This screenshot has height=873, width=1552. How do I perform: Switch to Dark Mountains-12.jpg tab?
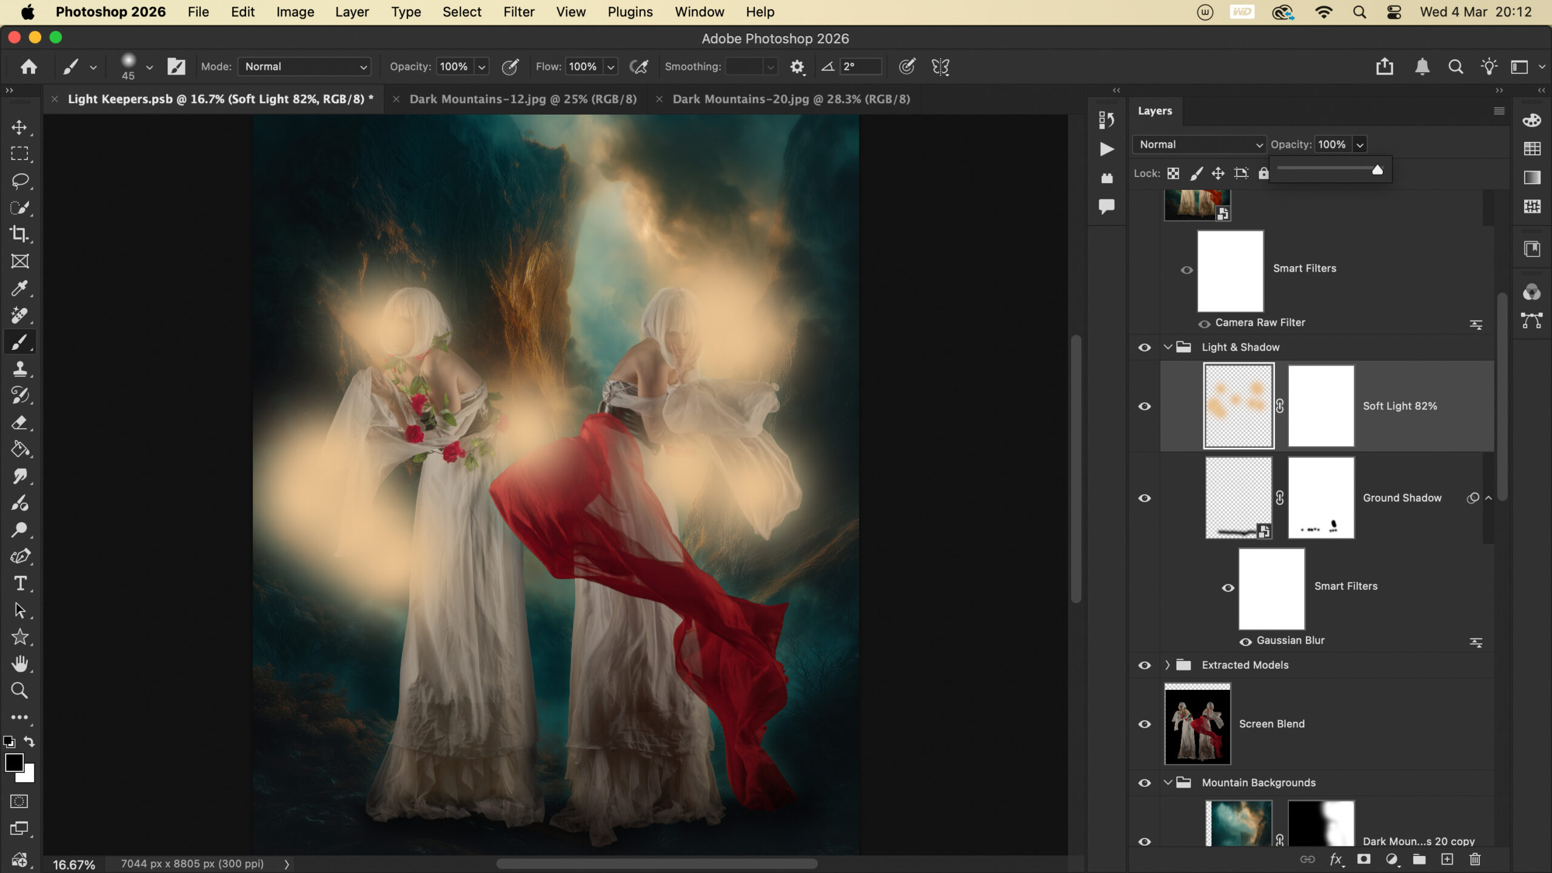pyautogui.click(x=523, y=99)
